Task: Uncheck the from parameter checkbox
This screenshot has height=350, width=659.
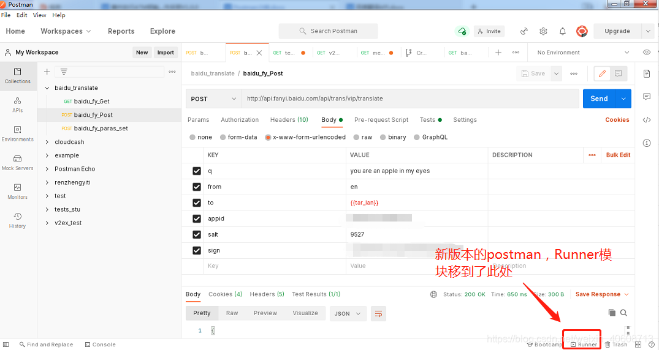Action: (197, 187)
